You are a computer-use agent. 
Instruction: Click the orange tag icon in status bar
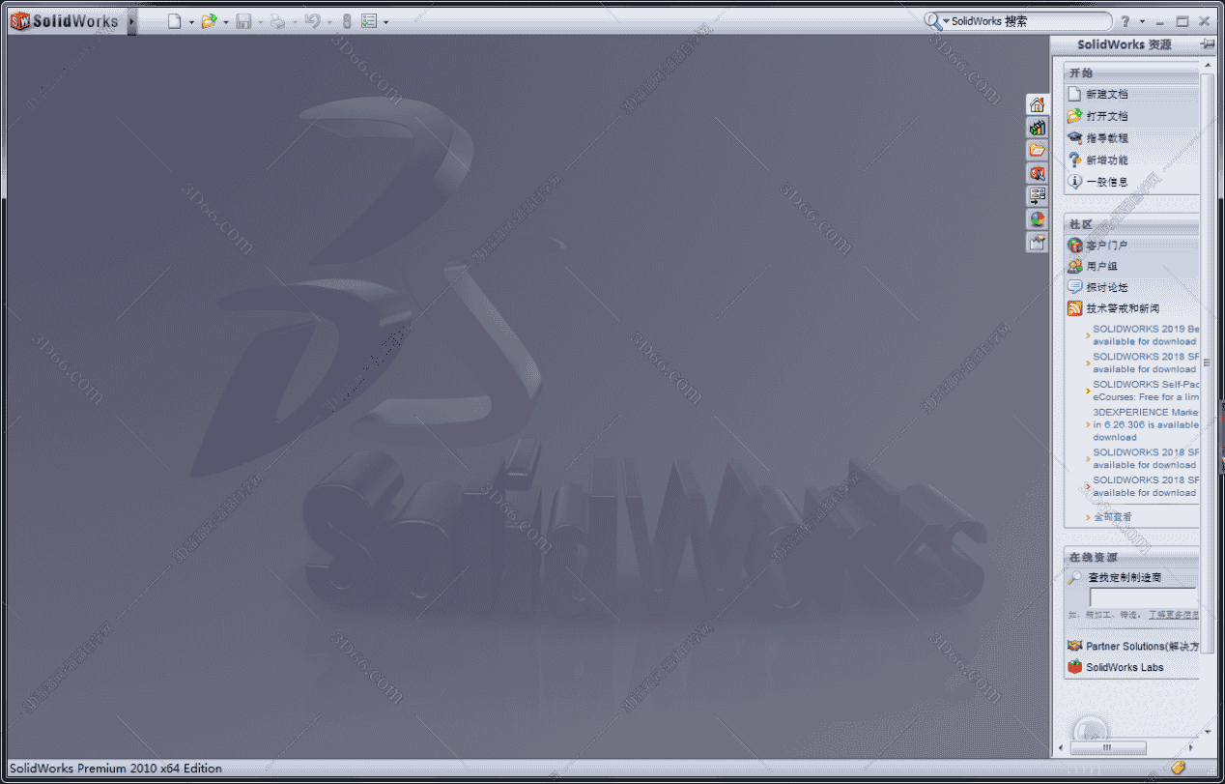[1178, 768]
